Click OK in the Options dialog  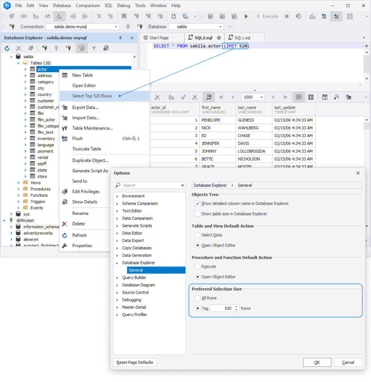pos(317,362)
